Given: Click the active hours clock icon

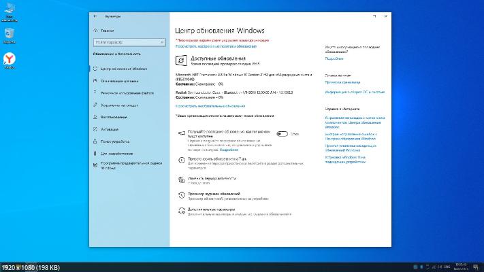Looking at the screenshot, I should (182, 180).
